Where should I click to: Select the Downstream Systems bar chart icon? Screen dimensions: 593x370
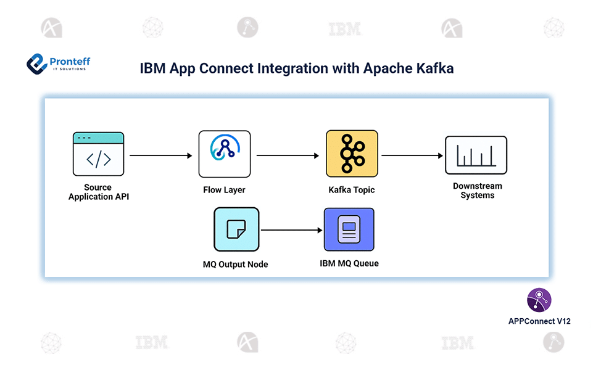point(476,155)
